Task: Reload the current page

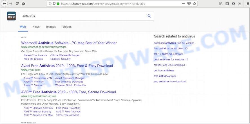Action: click(x=17, y=3)
